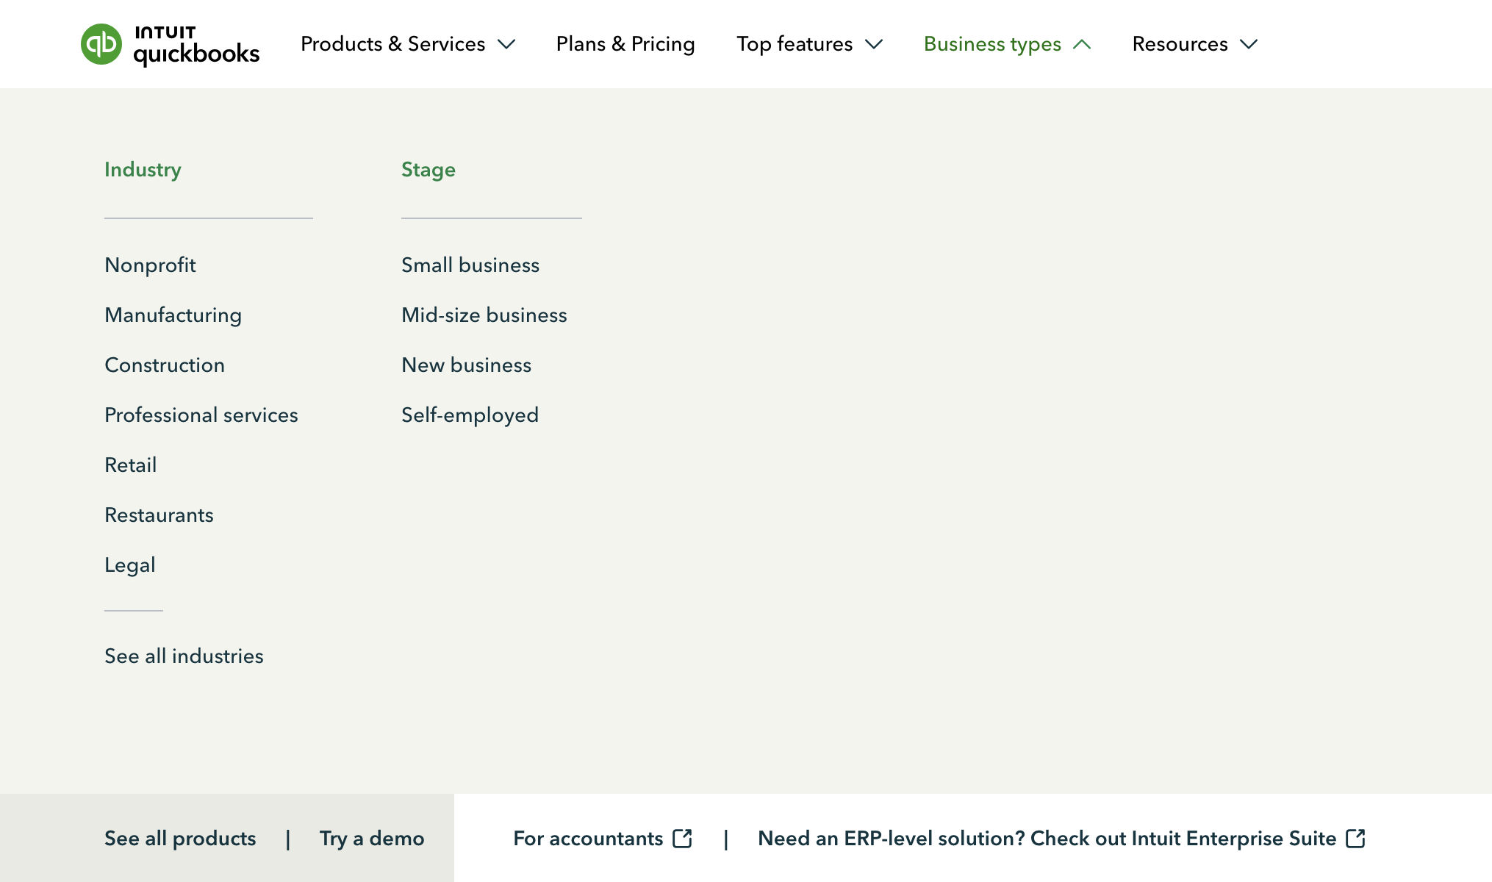
Task: Click the QuickBooks green logo icon
Action: tap(101, 44)
